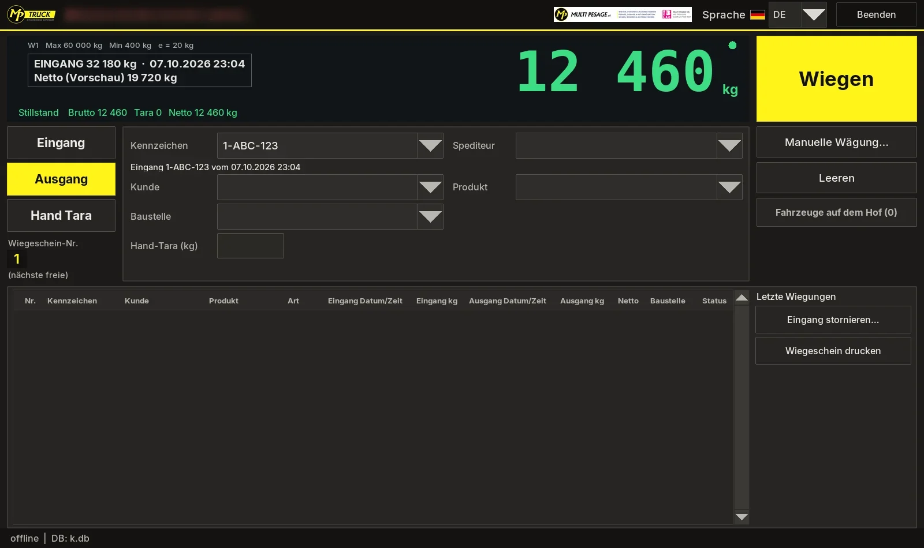
Task: Click the scroll up arrow in the weighing table
Action: click(x=742, y=298)
